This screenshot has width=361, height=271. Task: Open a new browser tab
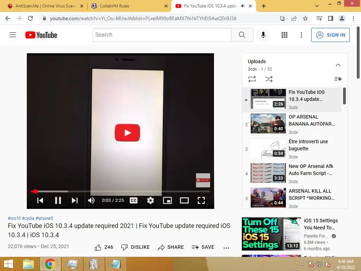(264, 6)
